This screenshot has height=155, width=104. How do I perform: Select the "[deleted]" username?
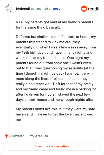pyautogui.click(x=23, y=9)
